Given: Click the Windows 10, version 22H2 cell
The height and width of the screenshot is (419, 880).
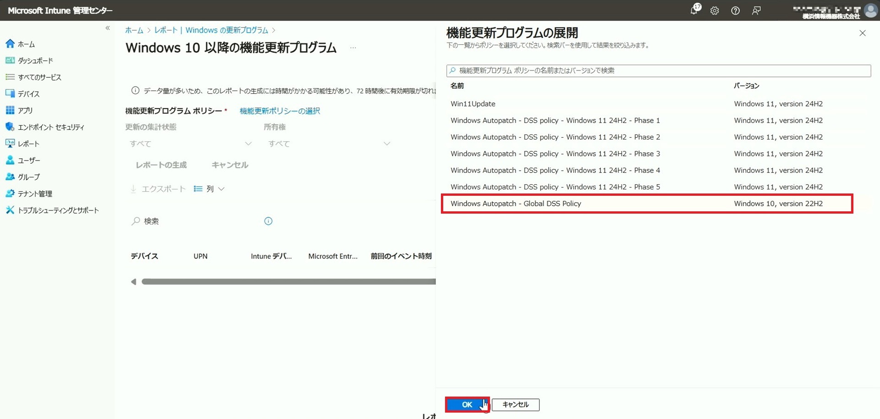Looking at the screenshot, I should [778, 204].
